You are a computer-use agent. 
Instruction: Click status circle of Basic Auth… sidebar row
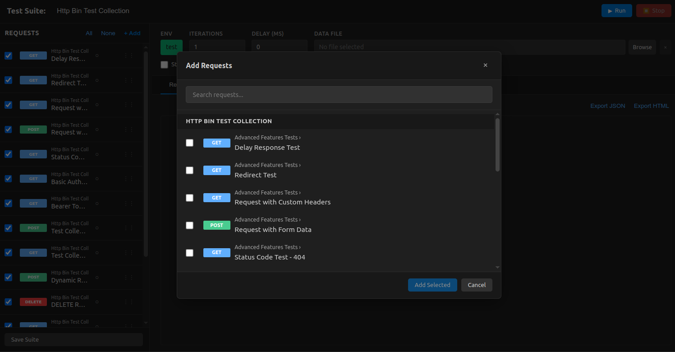97,179
